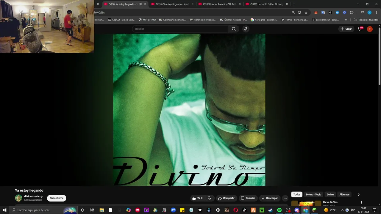Dislike the video with thumbs-down

[x=210, y=198]
